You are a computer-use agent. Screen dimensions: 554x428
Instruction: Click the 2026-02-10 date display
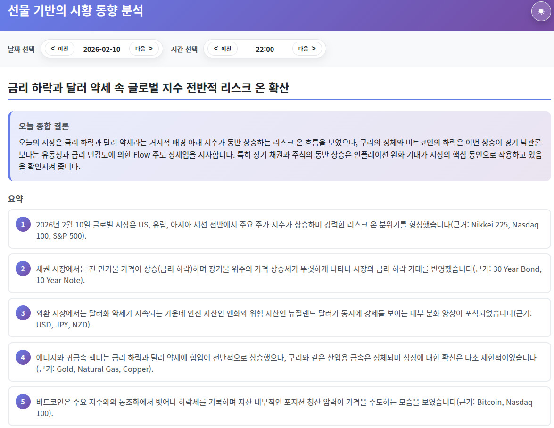tap(101, 49)
